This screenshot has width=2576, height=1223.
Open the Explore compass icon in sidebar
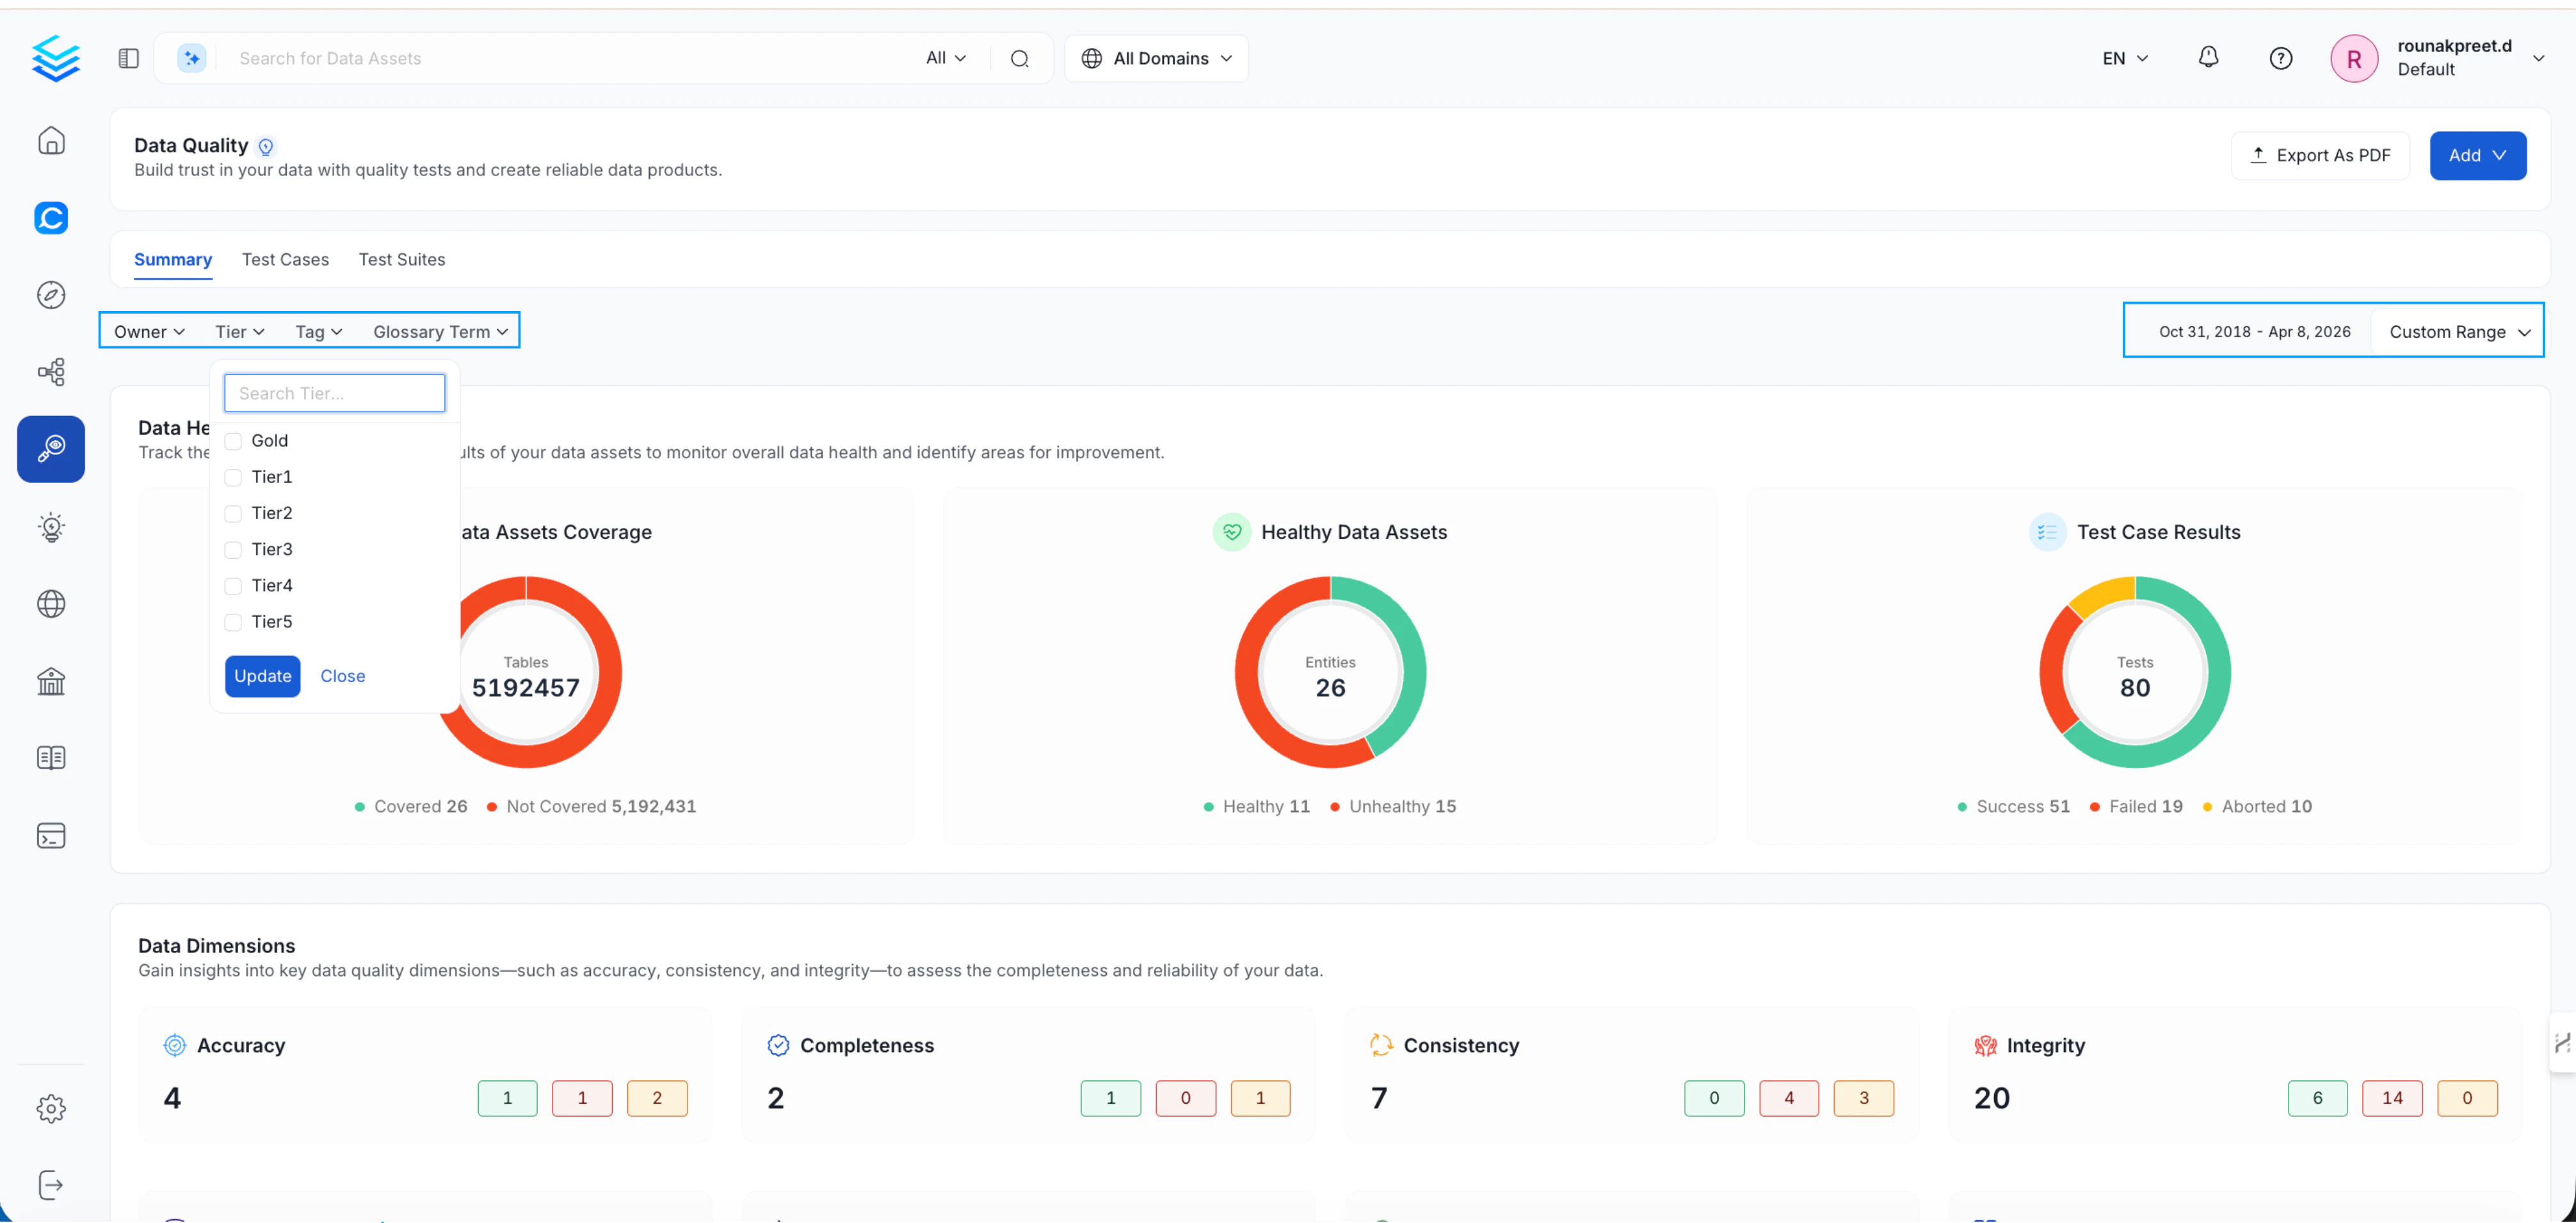[x=51, y=295]
